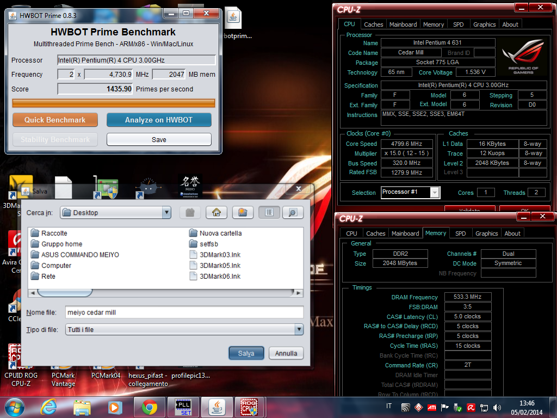Open About tab in upper CPU-Z window

510,24
